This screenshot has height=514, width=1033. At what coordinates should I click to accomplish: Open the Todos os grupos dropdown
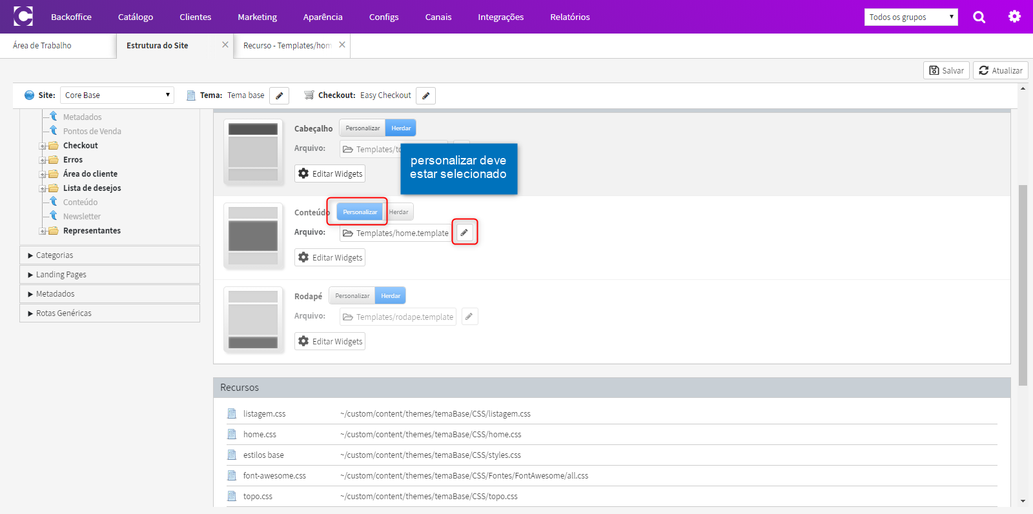[911, 17]
